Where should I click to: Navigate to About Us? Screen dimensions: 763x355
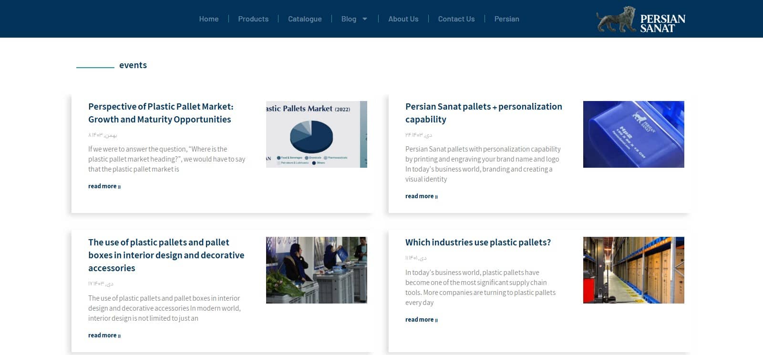(x=403, y=19)
